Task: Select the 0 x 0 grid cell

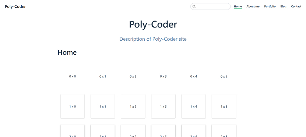Action: 73,77
